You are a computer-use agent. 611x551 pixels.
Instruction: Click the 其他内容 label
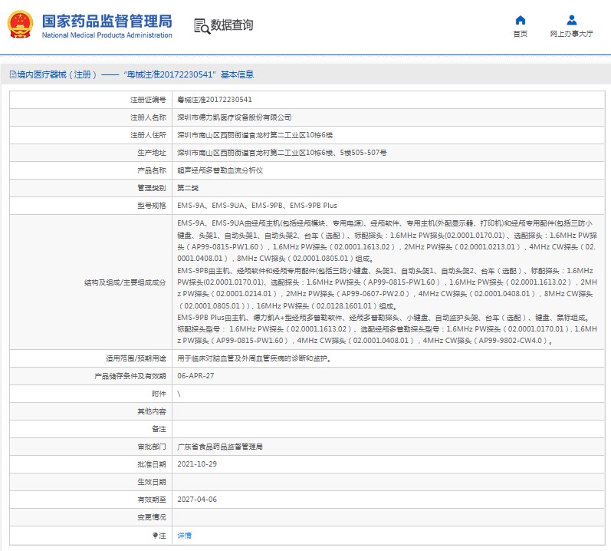152,411
